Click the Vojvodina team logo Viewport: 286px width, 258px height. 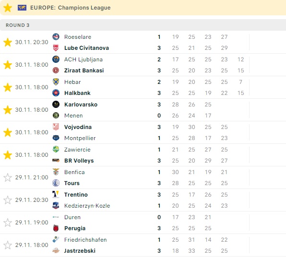[x=56, y=127]
